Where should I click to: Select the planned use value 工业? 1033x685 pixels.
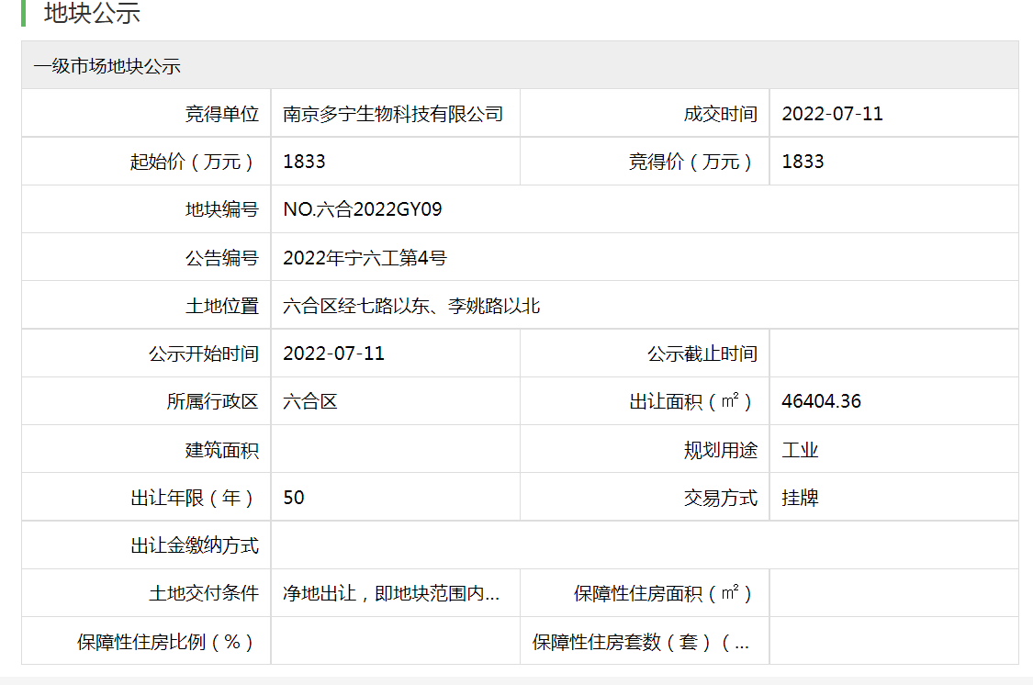tap(800, 450)
